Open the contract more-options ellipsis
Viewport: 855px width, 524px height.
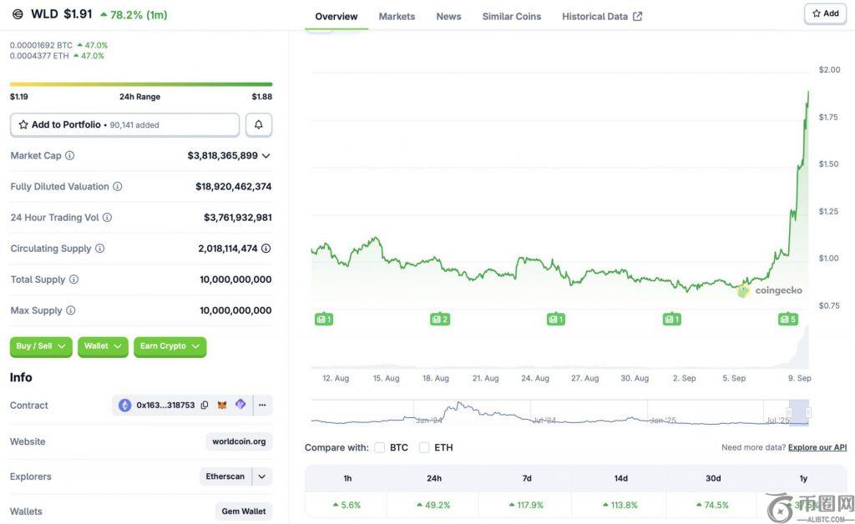(x=262, y=406)
